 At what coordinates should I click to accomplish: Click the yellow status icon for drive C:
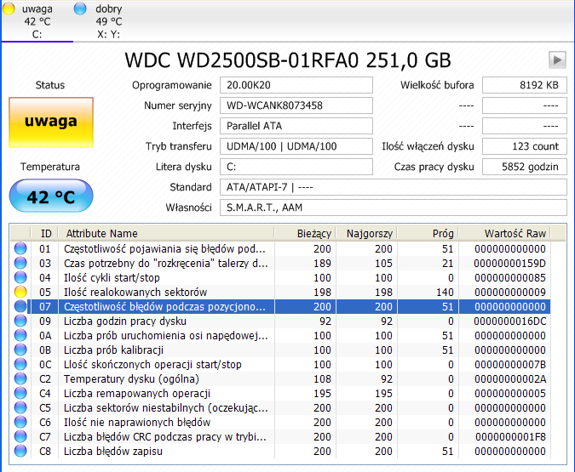[x=9, y=9]
